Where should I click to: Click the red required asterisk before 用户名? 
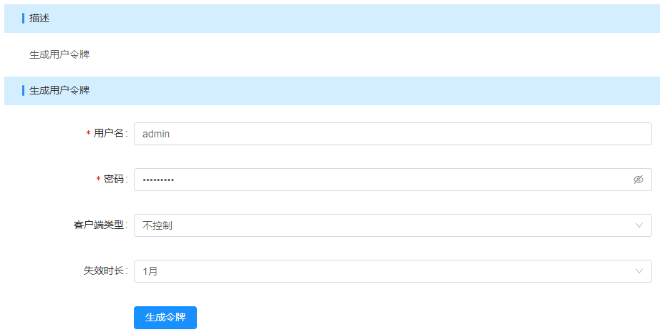88,134
